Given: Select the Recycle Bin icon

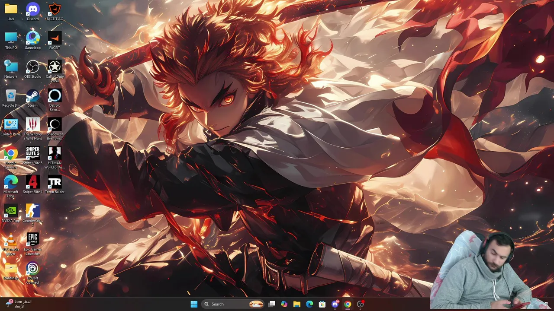Looking at the screenshot, I should [x=11, y=98].
